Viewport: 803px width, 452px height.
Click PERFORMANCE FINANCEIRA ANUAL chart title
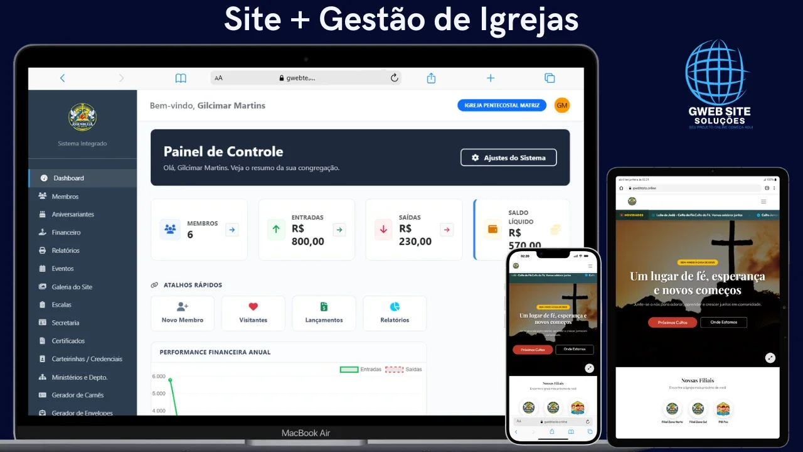[215, 352]
